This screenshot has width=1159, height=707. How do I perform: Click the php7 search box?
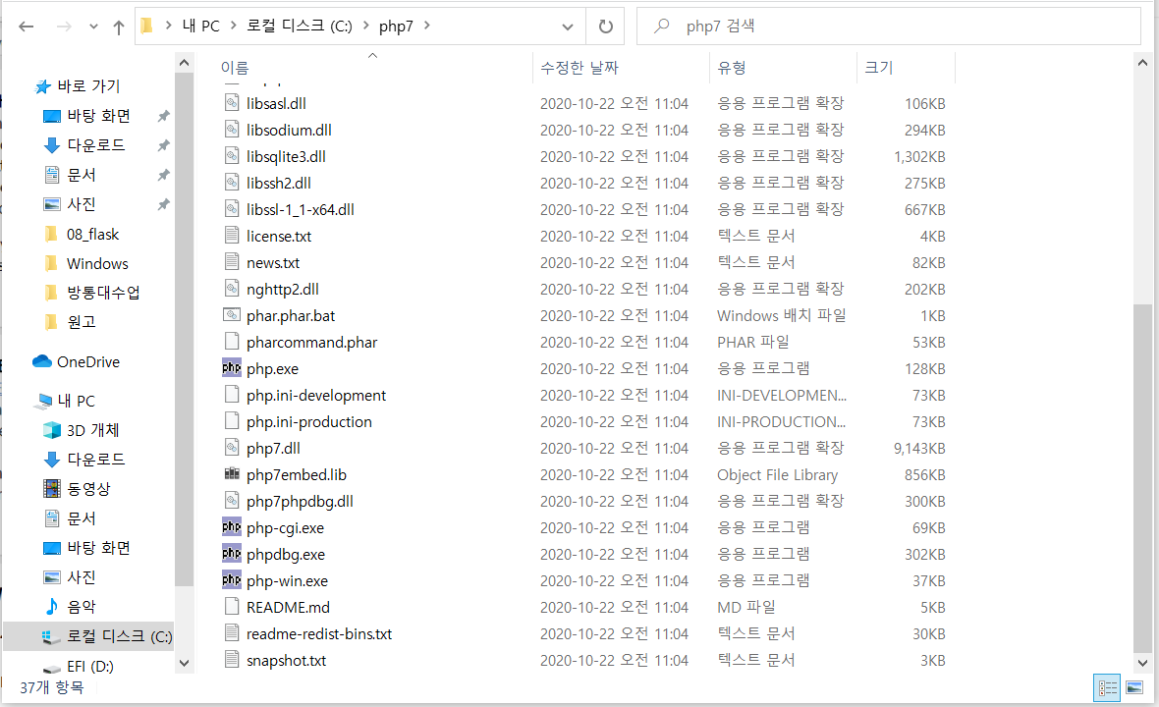[889, 27]
